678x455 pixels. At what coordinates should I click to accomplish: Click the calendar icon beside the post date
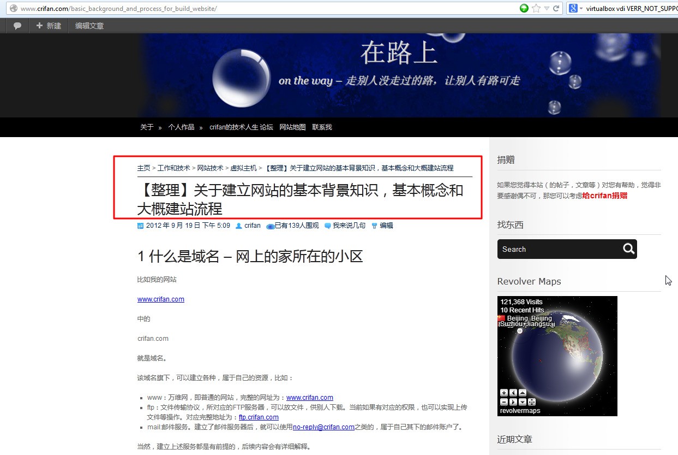[140, 225]
